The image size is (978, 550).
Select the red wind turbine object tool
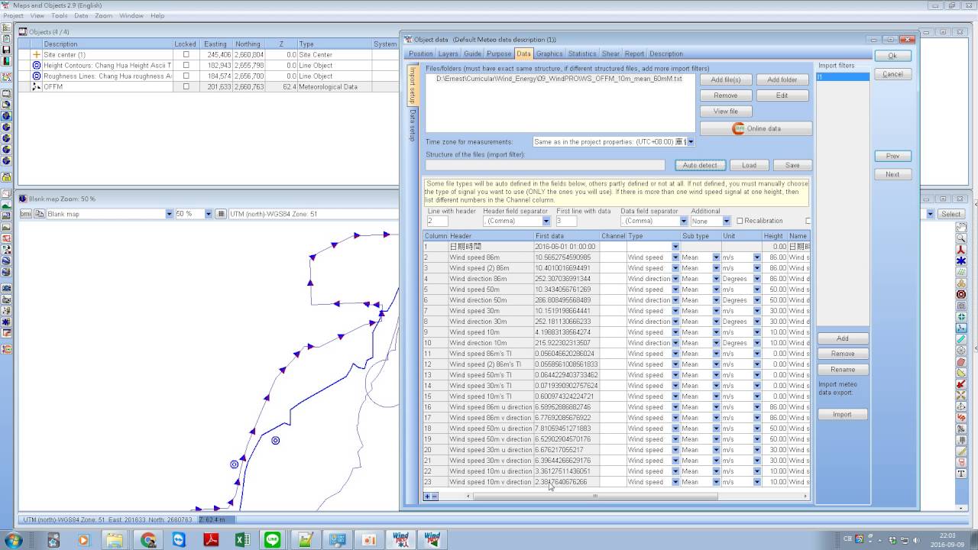(x=961, y=250)
